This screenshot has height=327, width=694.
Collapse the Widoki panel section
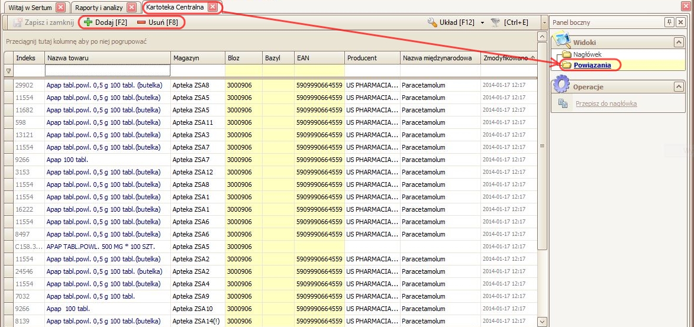pyautogui.click(x=678, y=42)
